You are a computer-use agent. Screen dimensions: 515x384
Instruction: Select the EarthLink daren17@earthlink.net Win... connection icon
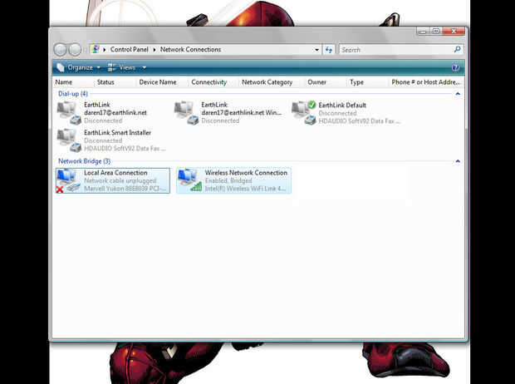click(x=186, y=113)
